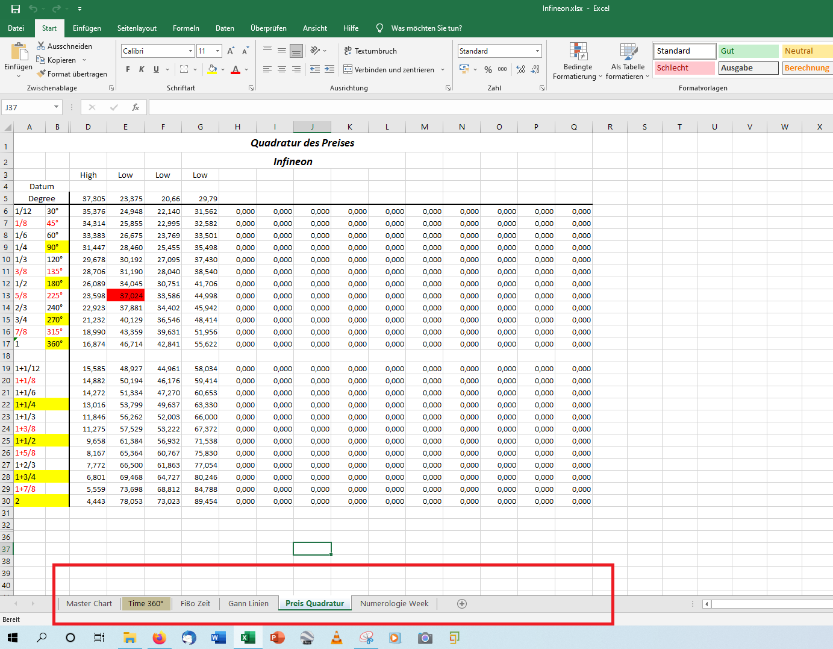Click the percent style icon
Screen dimensions: 833x649
(x=488, y=69)
